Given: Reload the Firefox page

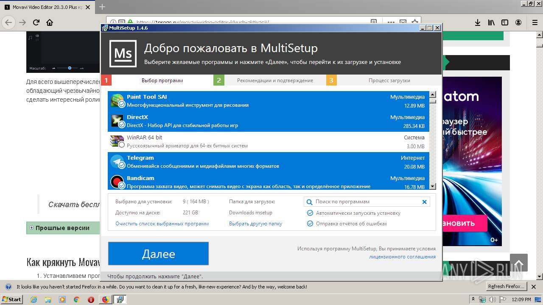Looking at the screenshot, I should (36, 22).
